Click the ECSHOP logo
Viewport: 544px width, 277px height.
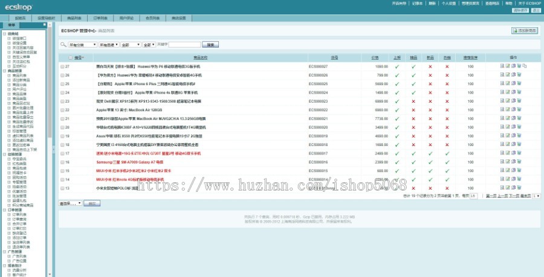tap(19, 7)
